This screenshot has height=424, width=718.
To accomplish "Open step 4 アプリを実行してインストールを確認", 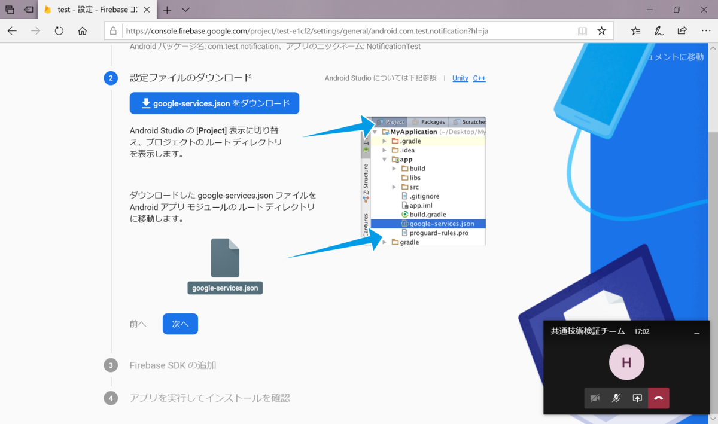I will coord(210,398).
